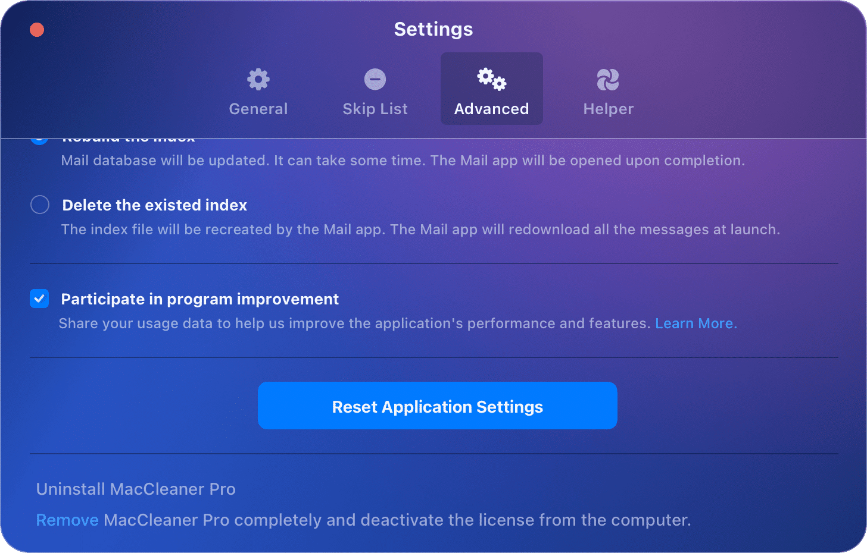Close the Settings window
The width and height of the screenshot is (867, 553).
pyautogui.click(x=36, y=29)
